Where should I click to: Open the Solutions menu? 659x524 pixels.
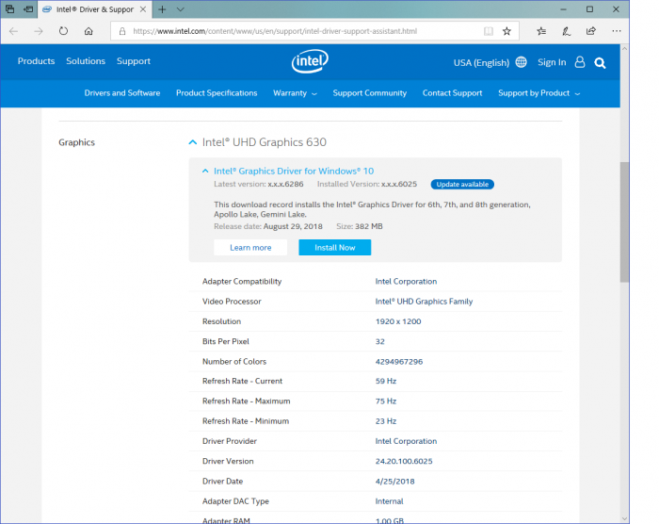tap(86, 61)
